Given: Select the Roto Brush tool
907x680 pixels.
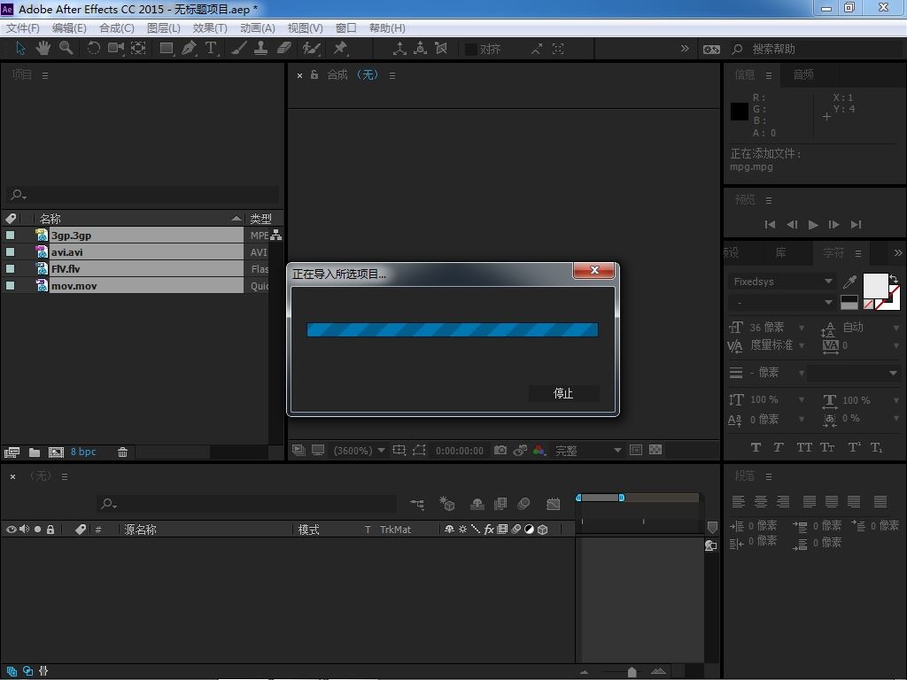Looking at the screenshot, I should click(x=311, y=49).
